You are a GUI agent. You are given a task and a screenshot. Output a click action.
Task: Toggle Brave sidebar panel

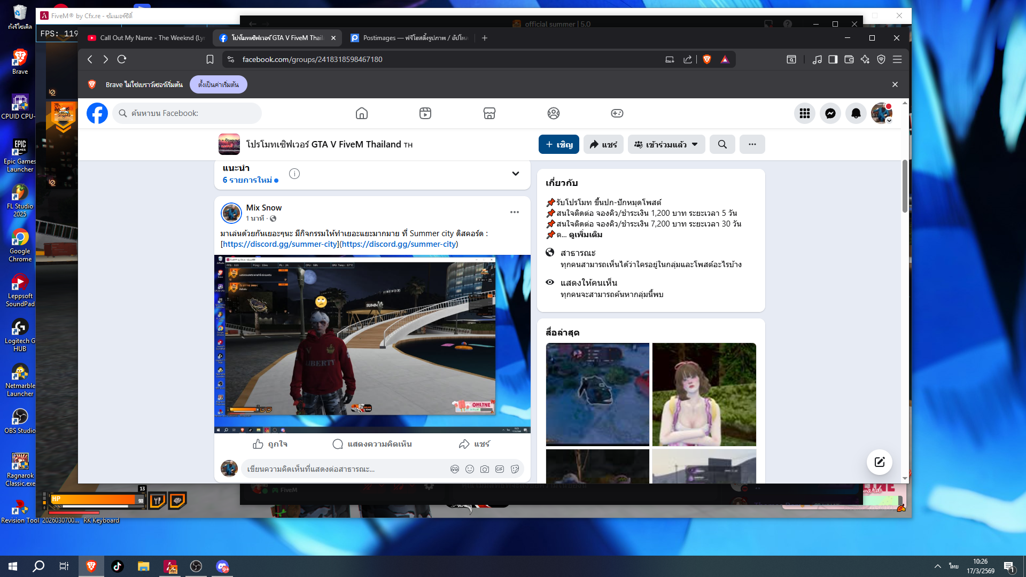833,59
